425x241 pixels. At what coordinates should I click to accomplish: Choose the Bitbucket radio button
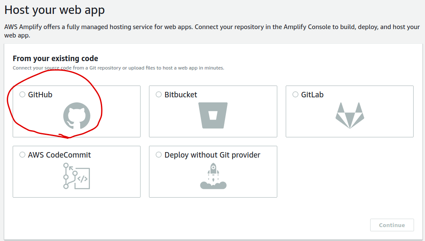click(159, 95)
